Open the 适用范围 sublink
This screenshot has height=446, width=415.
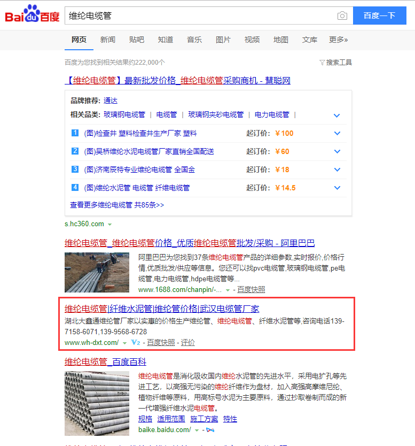(171, 419)
